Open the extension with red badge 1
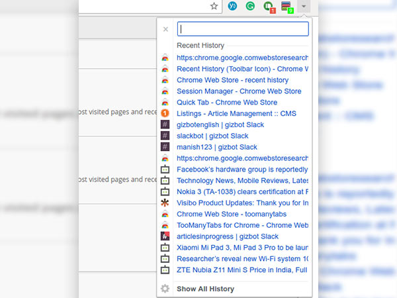Image resolution: width=397 pixels, height=298 pixels. click(269, 7)
